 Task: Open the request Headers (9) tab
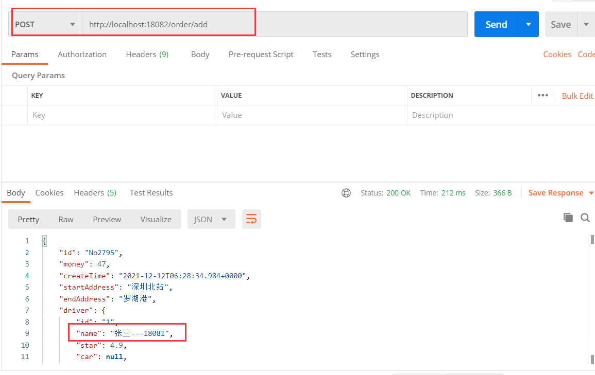tap(147, 54)
